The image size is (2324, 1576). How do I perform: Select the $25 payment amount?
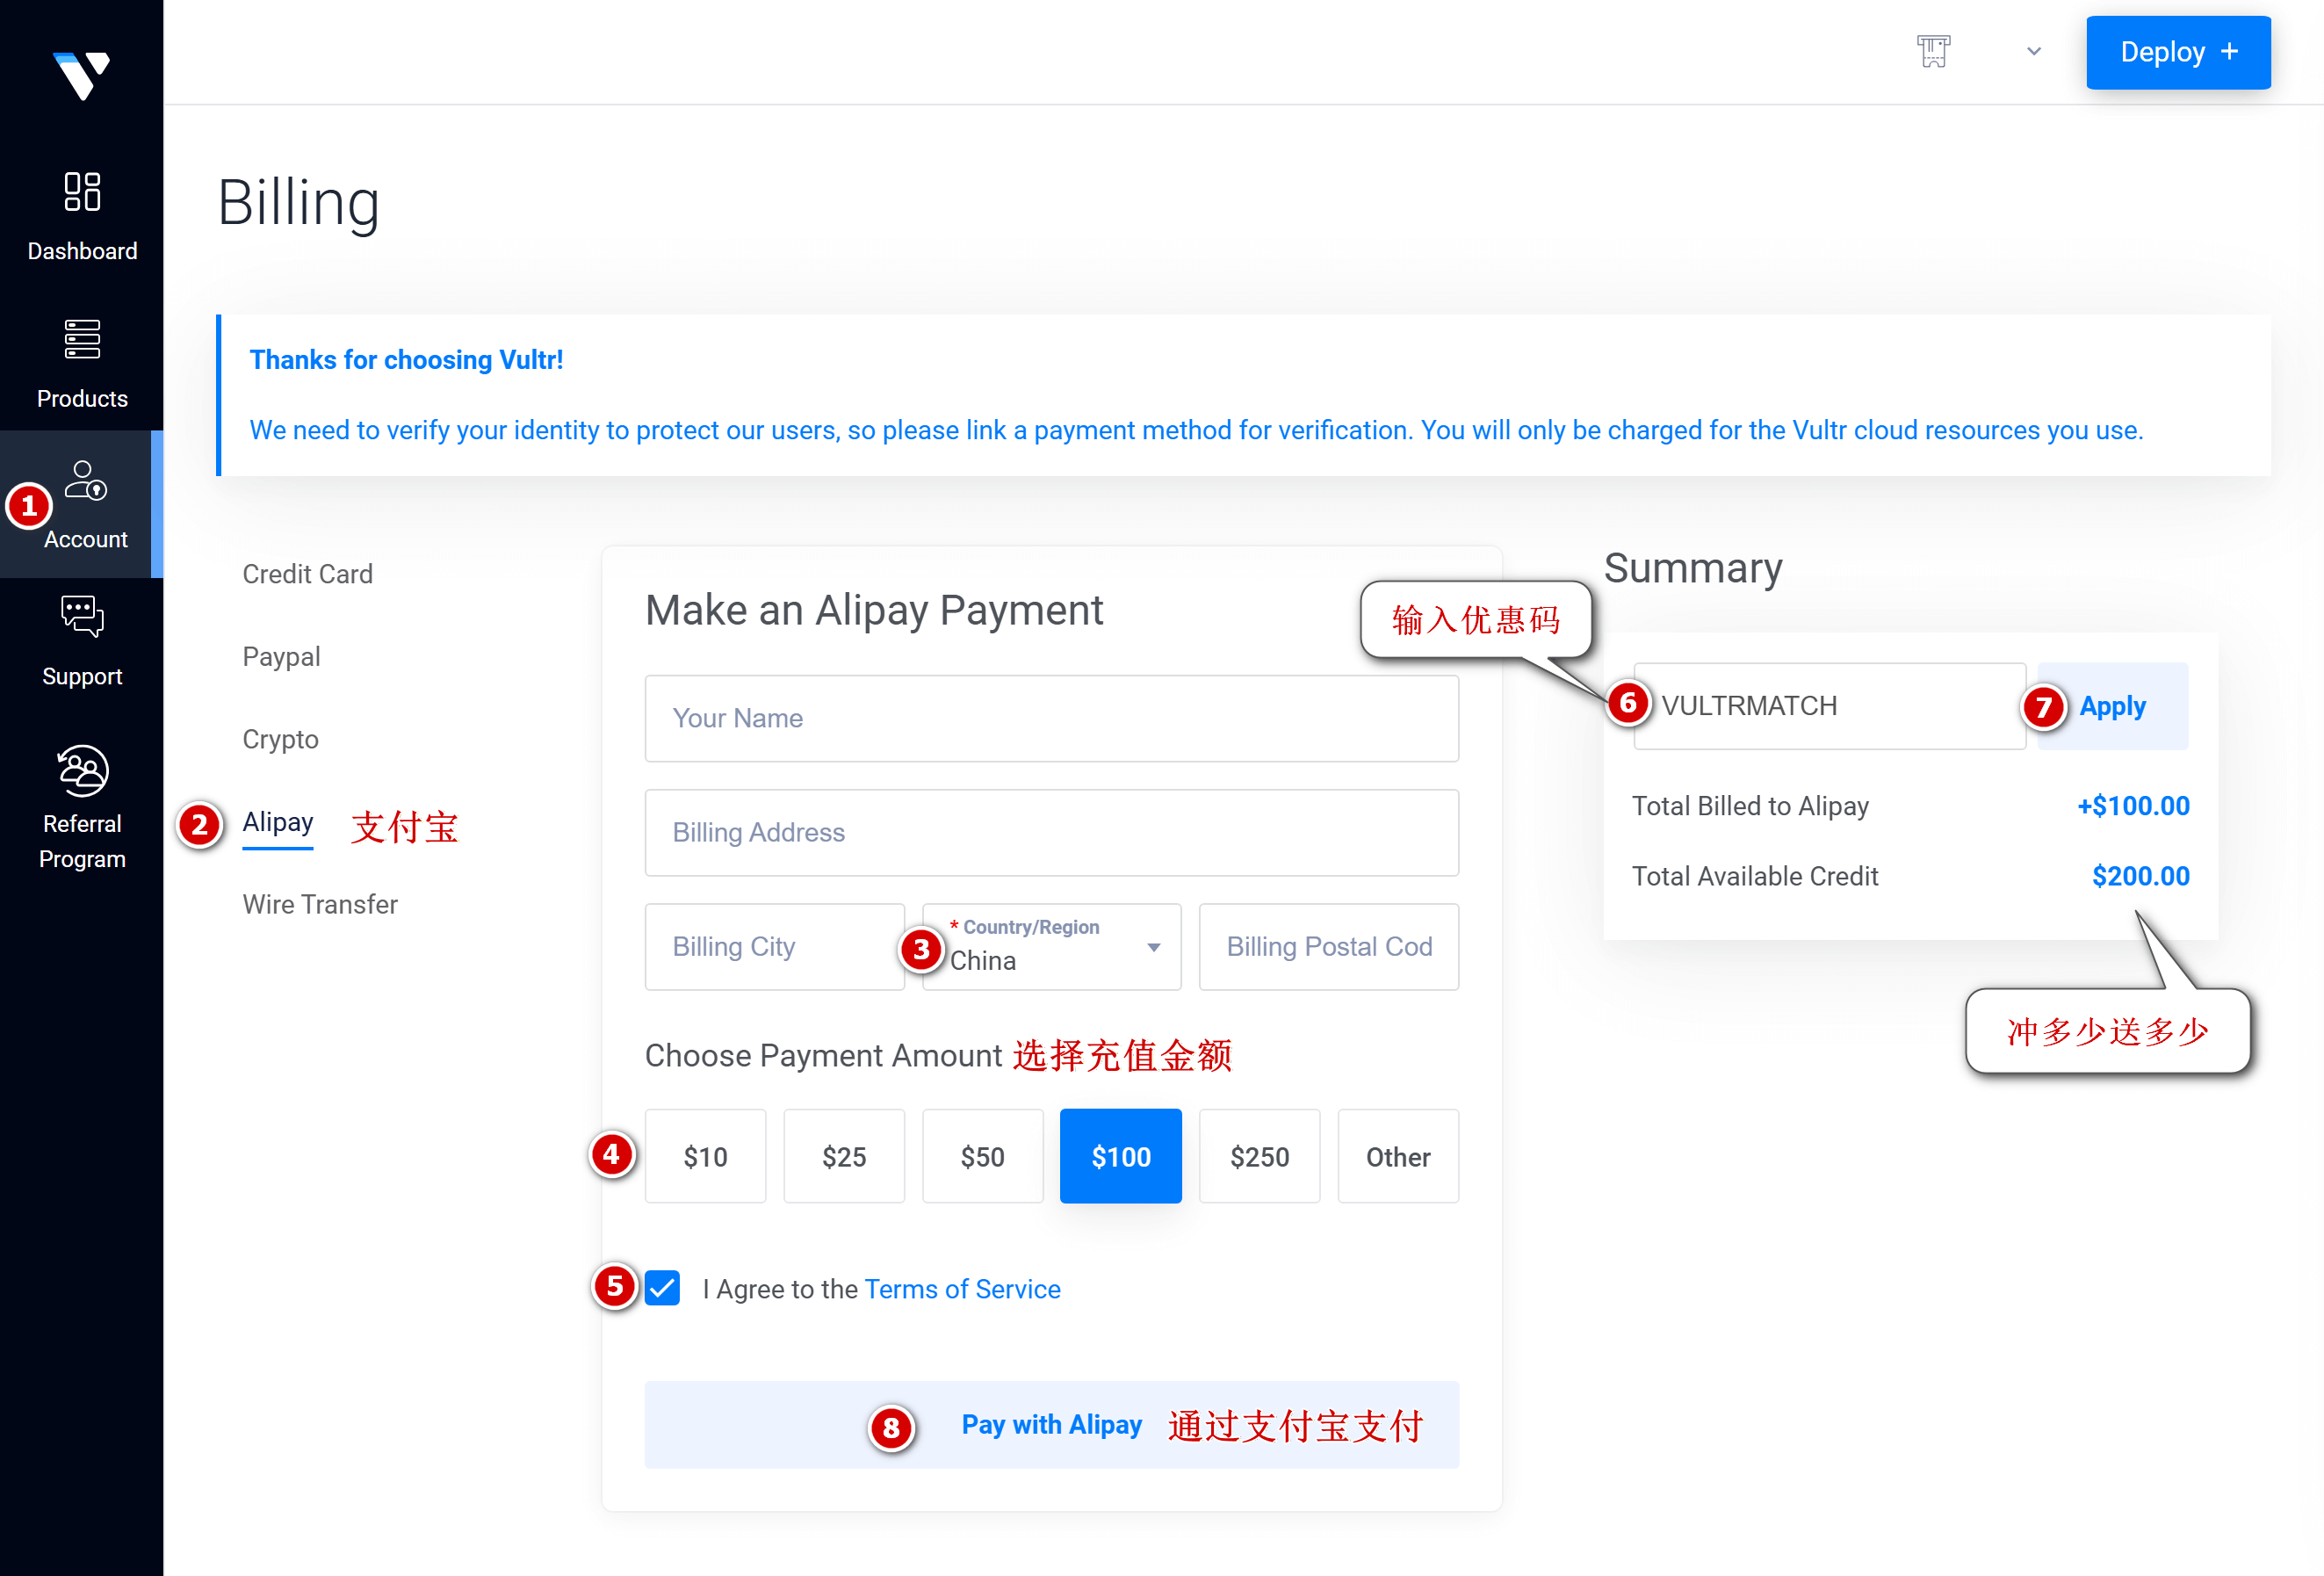tap(843, 1156)
